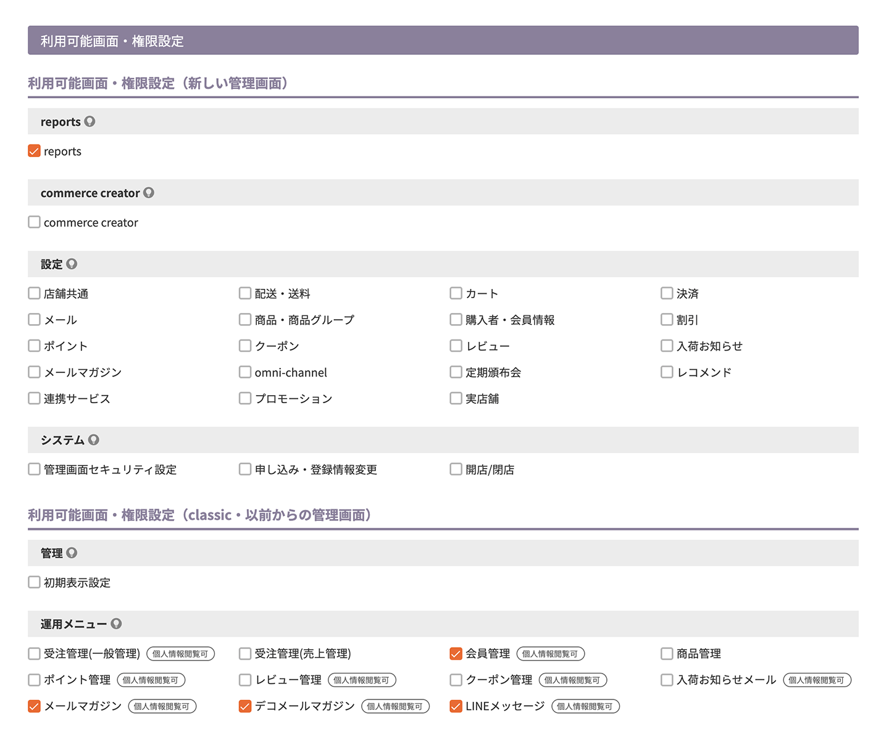Viewport: 889px width, 747px height.
Task: Open the hint icon beside 設定 heading
Action: pyautogui.click(x=72, y=264)
